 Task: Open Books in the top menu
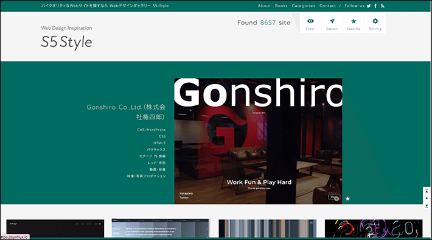[281, 6]
